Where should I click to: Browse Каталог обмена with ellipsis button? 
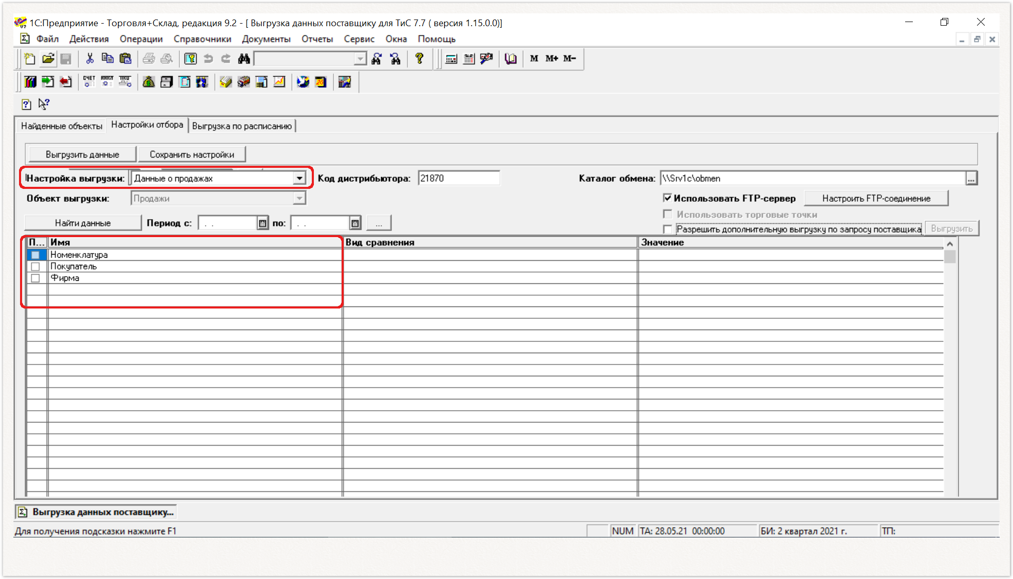971,179
